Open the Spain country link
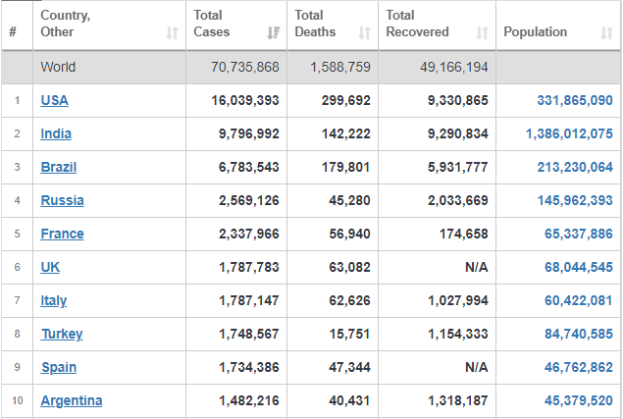Image resolution: width=623 pixels, height=419 pixels. click(x=59, y=367)
